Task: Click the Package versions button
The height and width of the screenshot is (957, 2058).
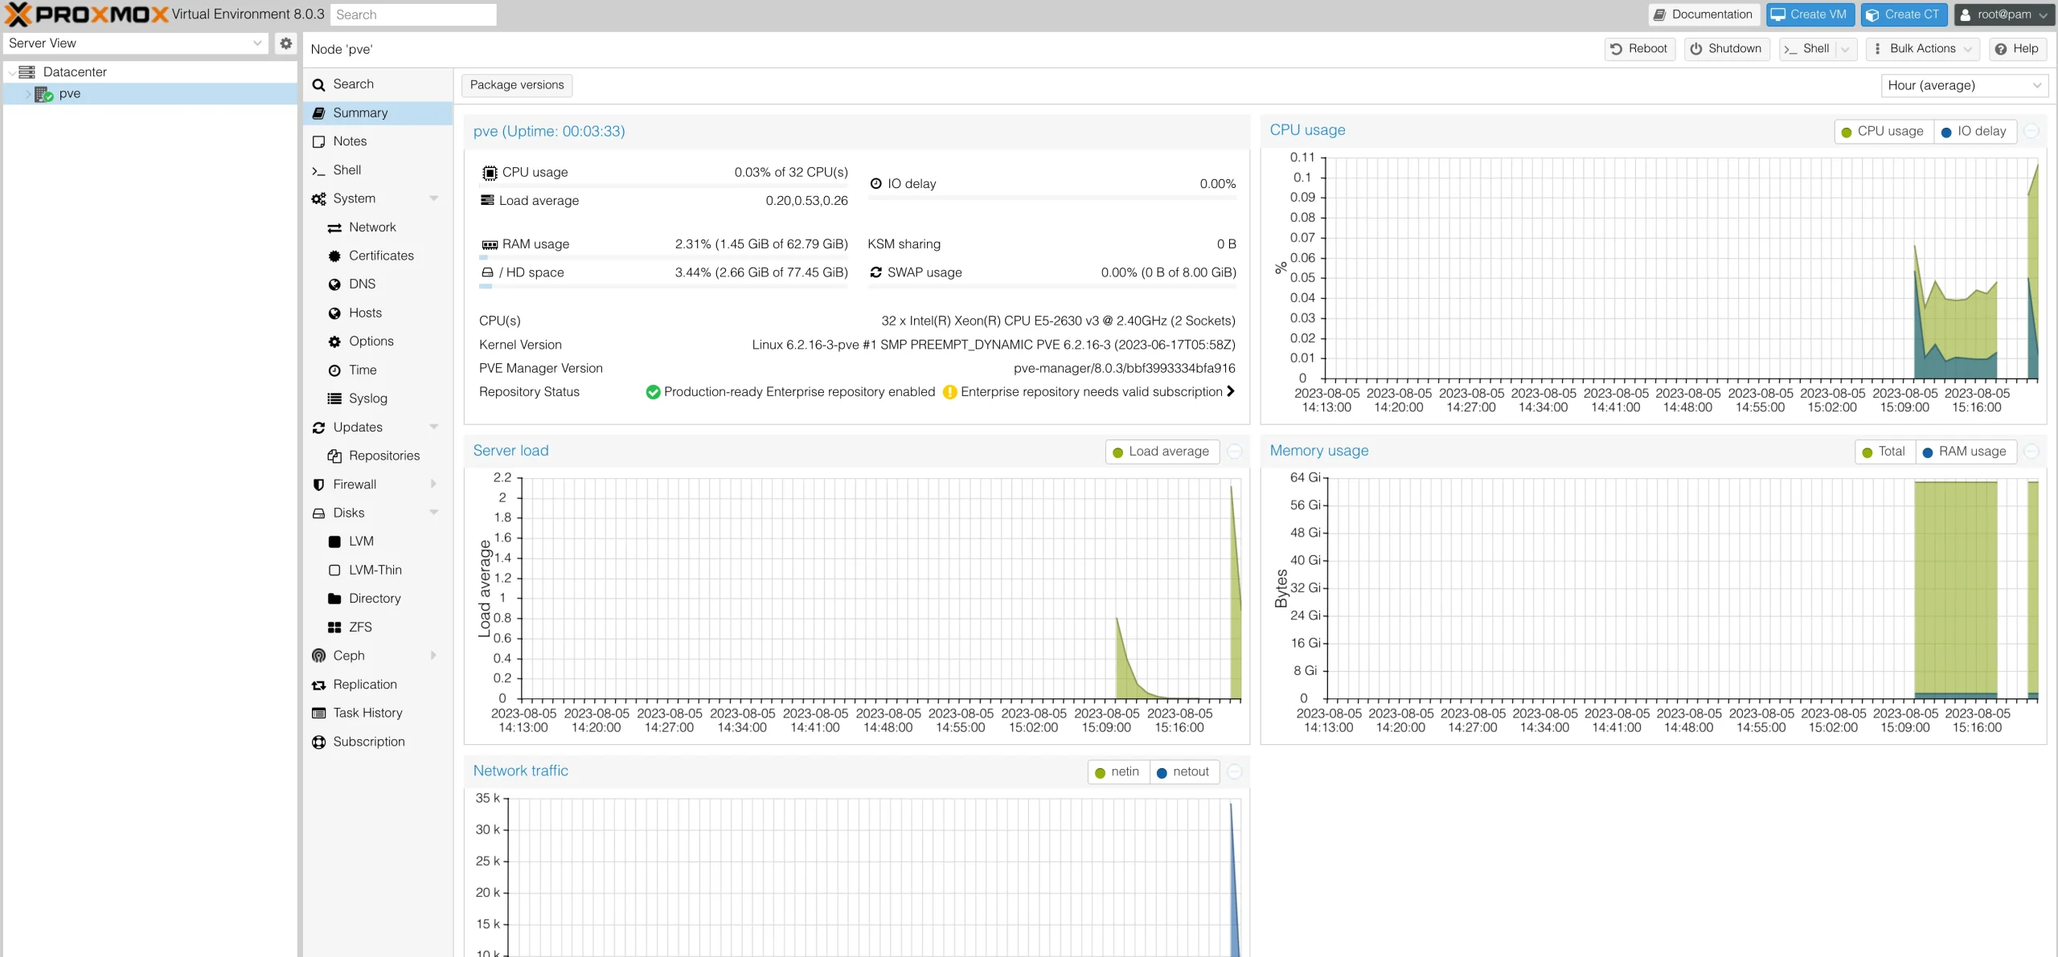Action: (517, 85)
